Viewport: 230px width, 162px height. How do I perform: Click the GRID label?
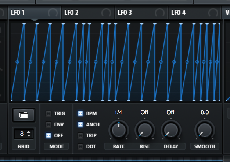click(24, 146)
